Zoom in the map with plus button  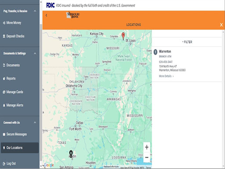click(x=147, y=147)
